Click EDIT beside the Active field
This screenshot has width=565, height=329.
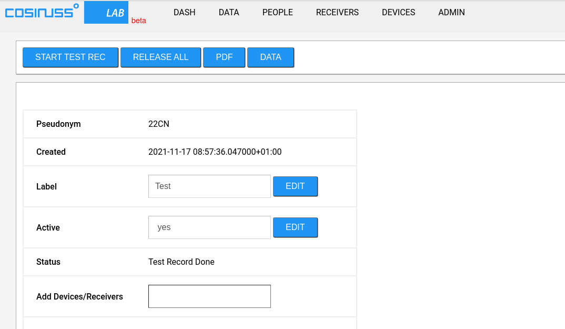click(295, 227)
